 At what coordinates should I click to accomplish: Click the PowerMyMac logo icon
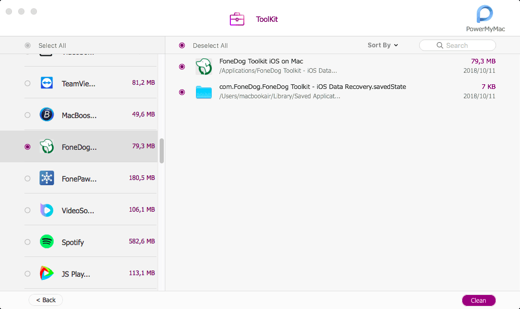485,14
